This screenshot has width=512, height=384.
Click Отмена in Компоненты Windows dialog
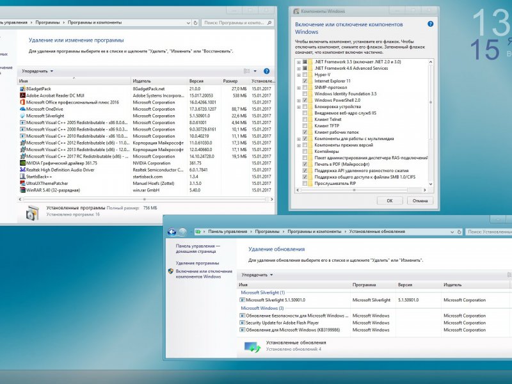[420, 201]
